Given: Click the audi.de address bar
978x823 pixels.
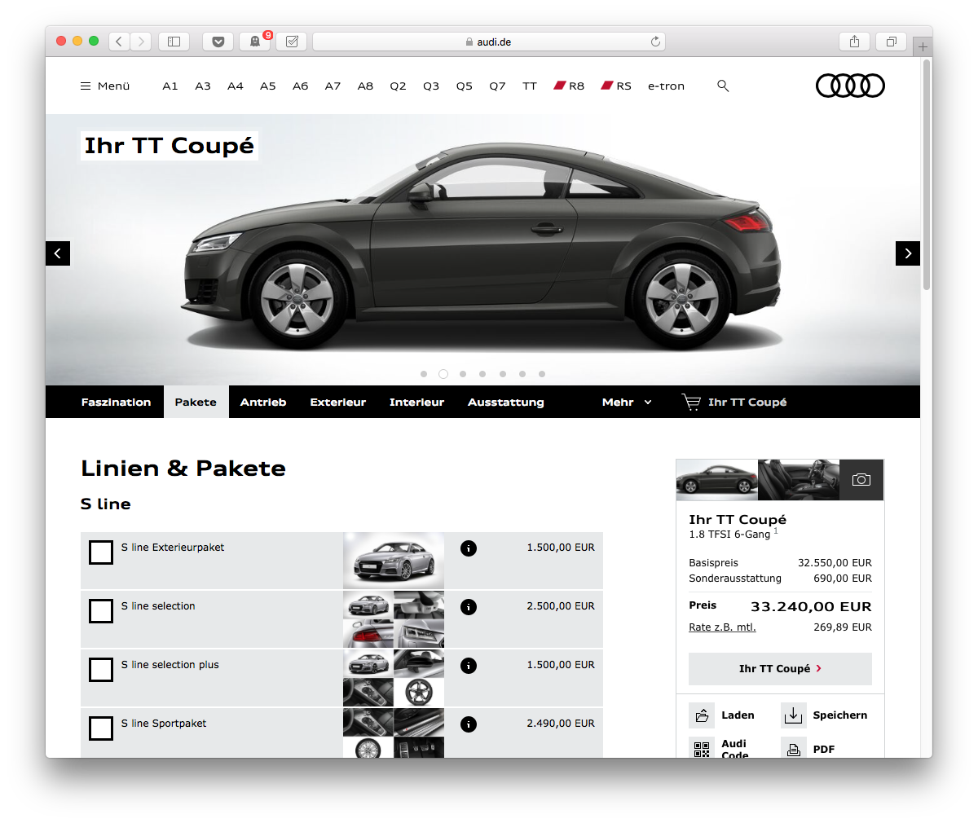Looking at the screenshot, I should [x=489, y=42].
